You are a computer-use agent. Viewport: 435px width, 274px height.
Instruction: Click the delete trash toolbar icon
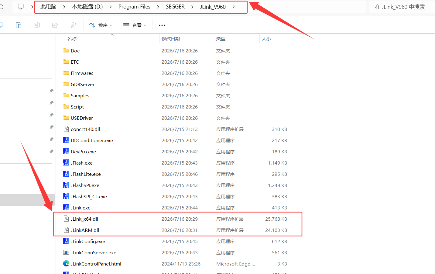[x=73, y=25]
